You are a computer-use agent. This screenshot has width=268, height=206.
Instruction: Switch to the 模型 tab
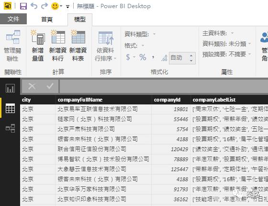tap(80, 19)
